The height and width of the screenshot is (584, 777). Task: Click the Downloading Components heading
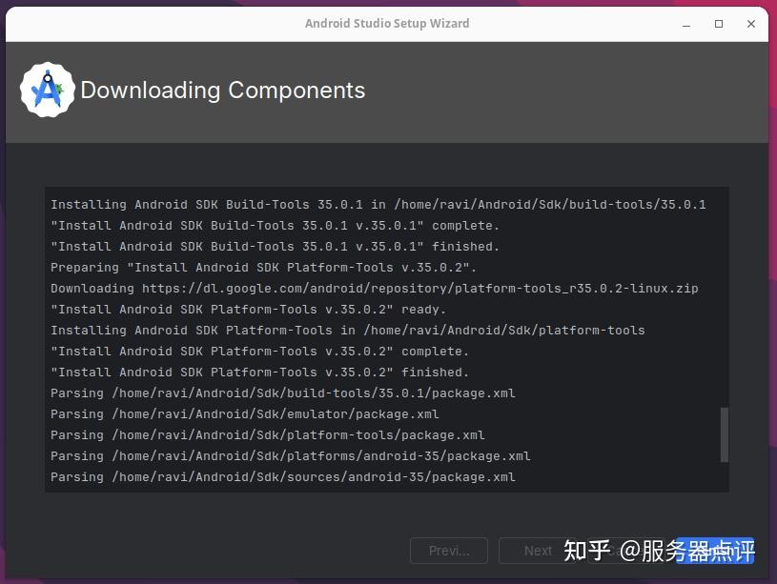(x=223, y=91)
